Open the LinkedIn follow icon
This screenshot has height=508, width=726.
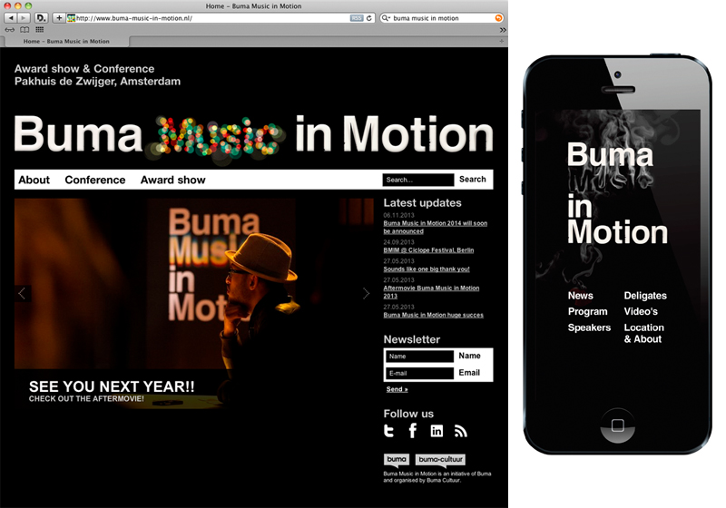[x=437, y=431]
